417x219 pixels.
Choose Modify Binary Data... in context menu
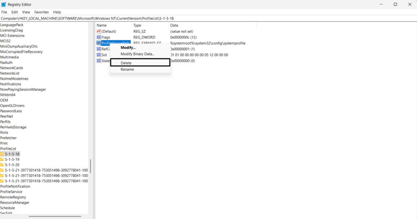140,54
